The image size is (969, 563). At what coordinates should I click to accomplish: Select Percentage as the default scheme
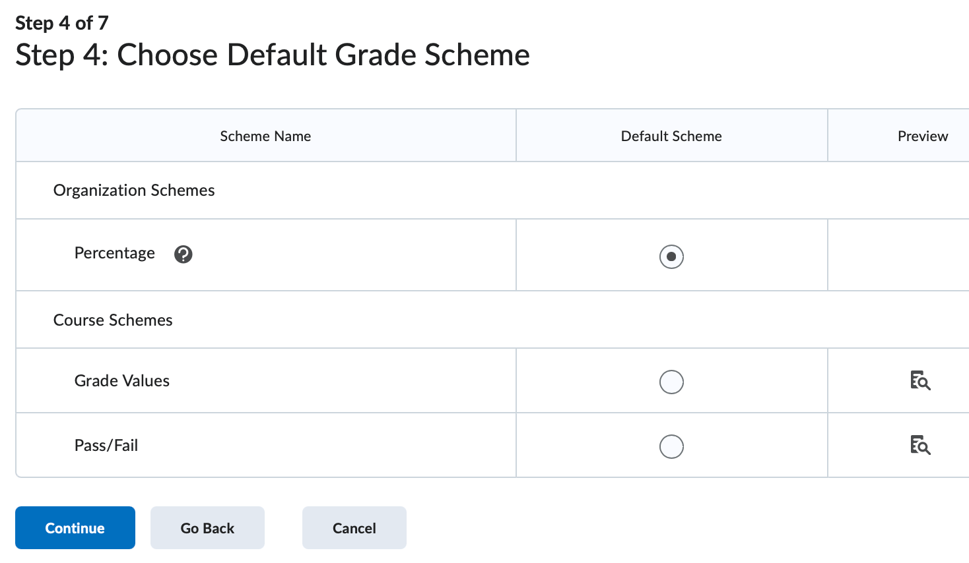point(671,256)
